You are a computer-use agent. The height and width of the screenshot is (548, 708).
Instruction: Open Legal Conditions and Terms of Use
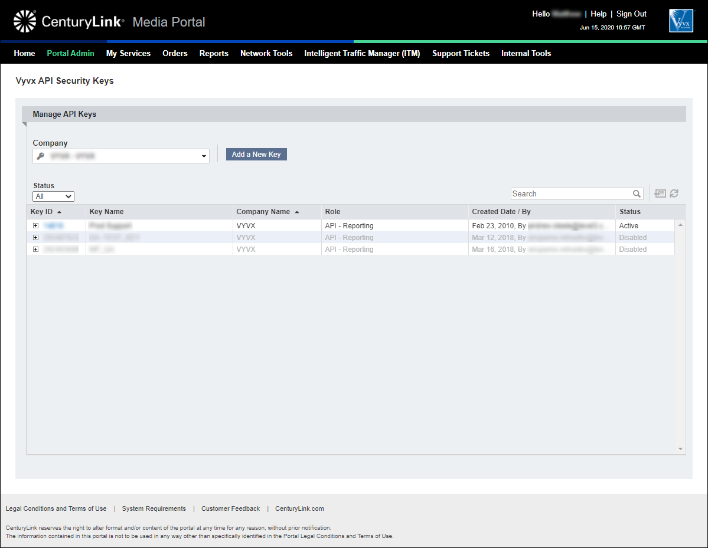(56, 508)
